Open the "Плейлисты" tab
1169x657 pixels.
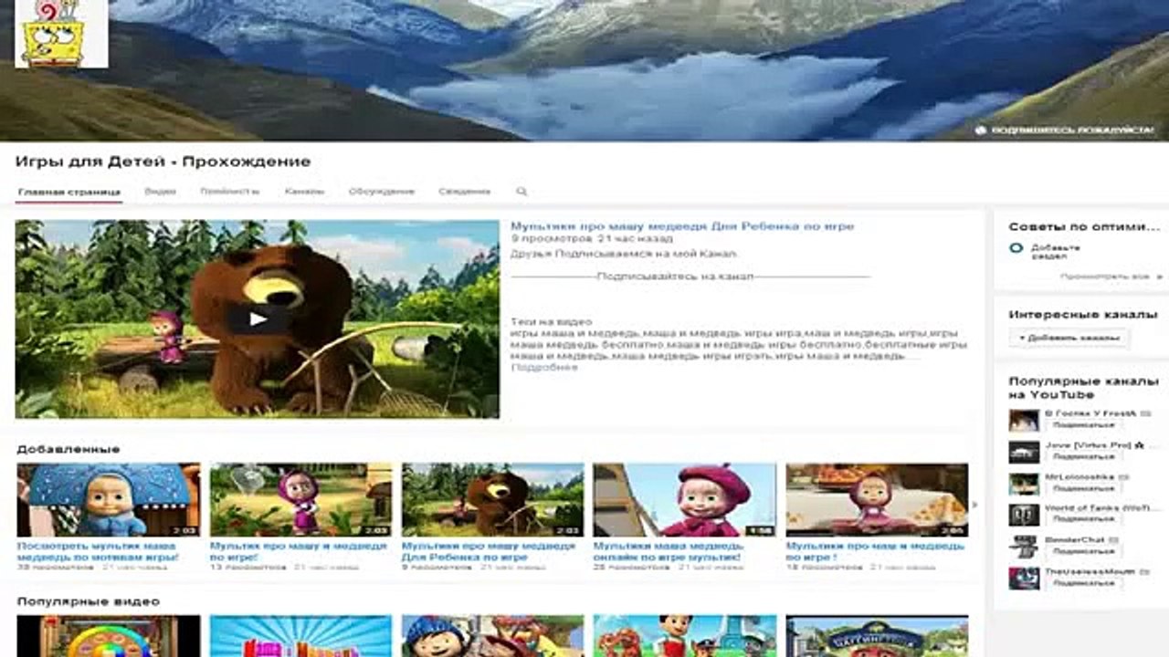tap(230, 192)
